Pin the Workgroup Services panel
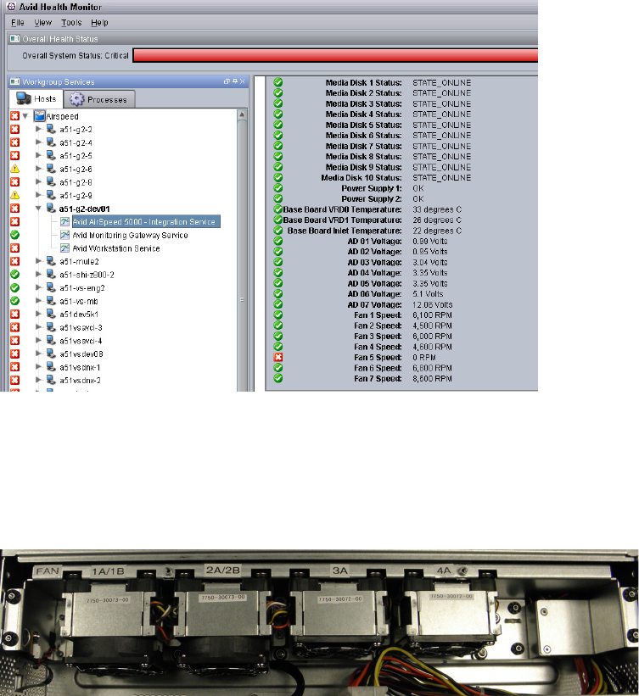 click(x=234, y=81)
